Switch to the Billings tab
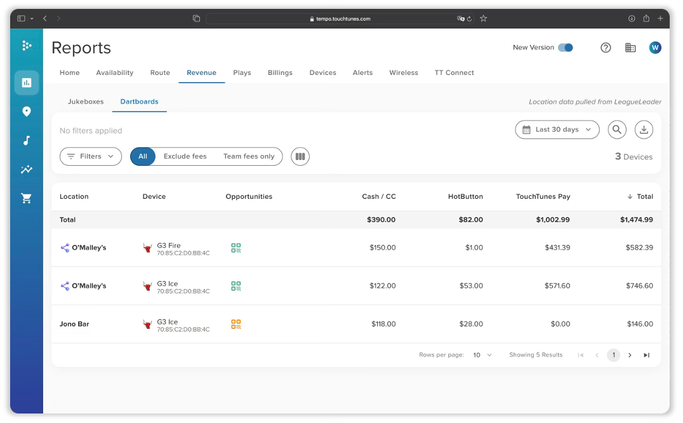683x423 pixels. [280, 72]
